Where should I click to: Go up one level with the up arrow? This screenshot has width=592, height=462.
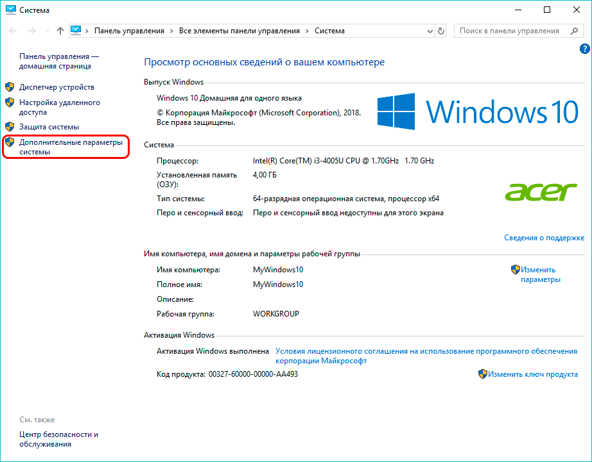[x=60, y=31]
